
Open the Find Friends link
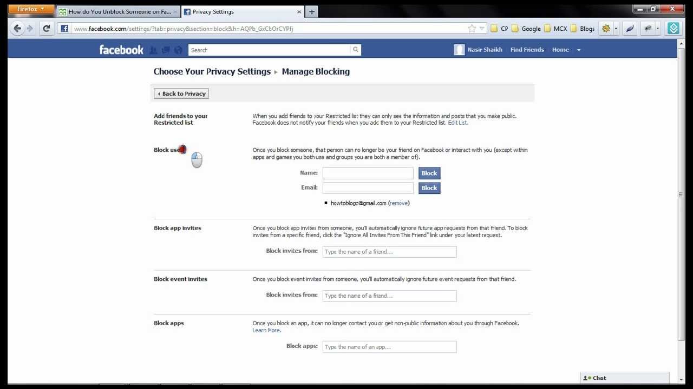pyautogui.click(x=527, y=50)
